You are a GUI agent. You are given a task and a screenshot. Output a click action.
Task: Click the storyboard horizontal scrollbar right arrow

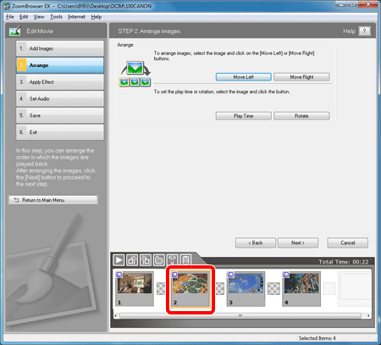click(368, 315)
